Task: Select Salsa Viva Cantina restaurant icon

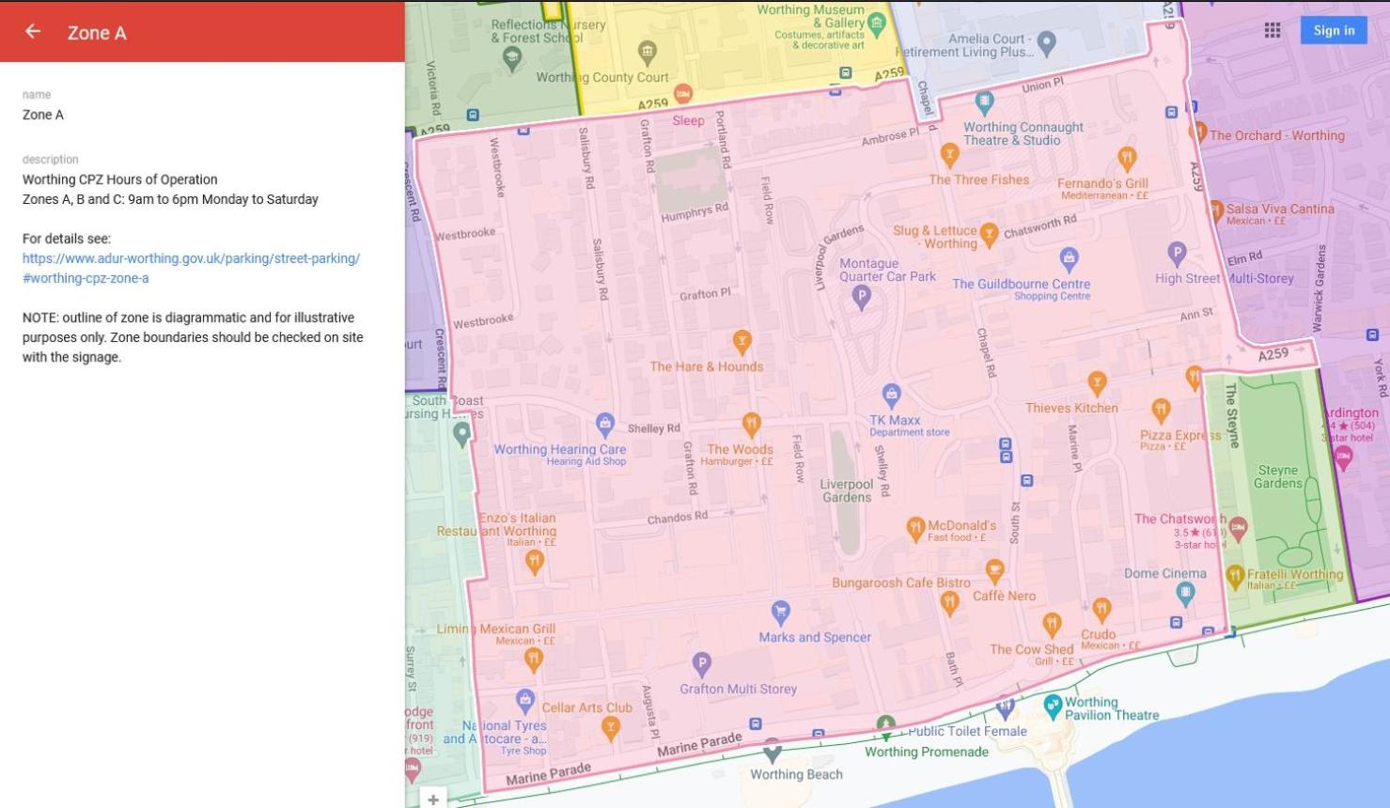Action: (x=1216, y=210)
